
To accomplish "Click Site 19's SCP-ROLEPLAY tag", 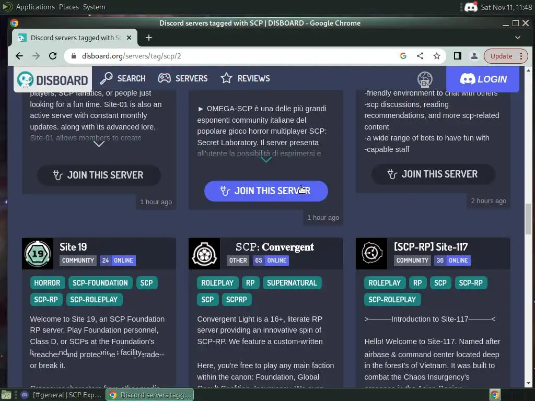I will coord(94,299).
